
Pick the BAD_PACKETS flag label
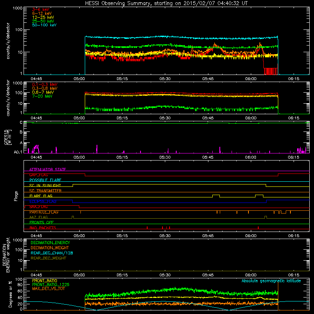[x=43, y=228]
